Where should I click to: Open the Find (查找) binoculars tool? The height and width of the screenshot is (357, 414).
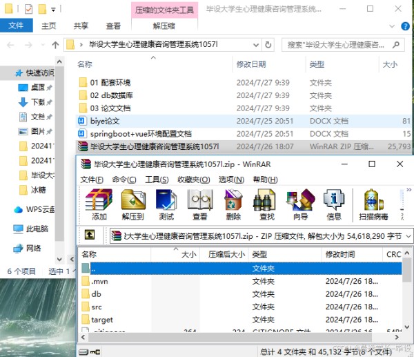pyautogui.click(x=267, y=204)
